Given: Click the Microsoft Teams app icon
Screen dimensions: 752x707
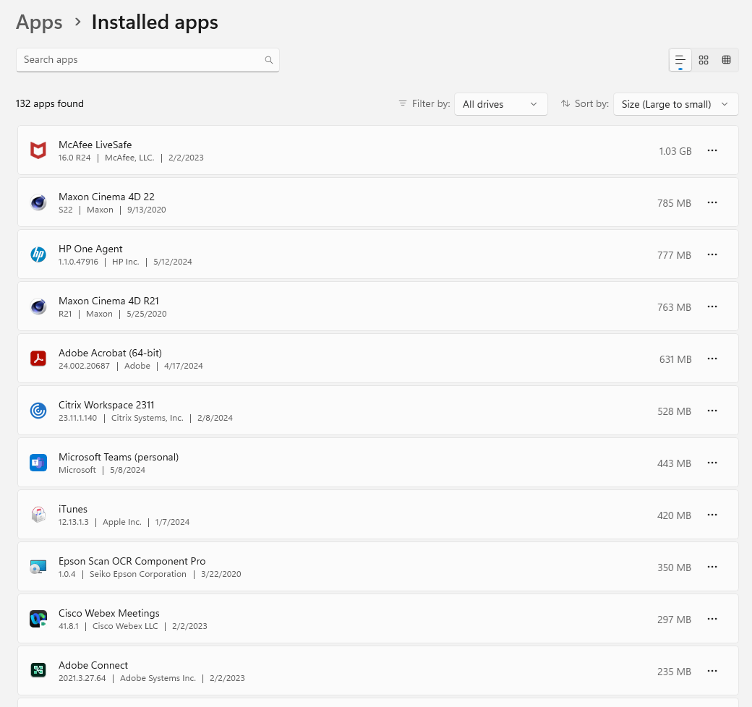Looking at the screenshot, I should tap(38, 463).
